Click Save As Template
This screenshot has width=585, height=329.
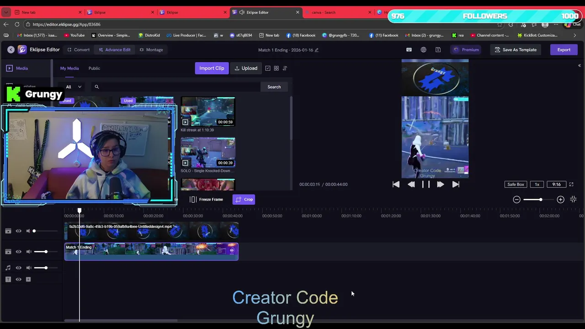point(516,50)
